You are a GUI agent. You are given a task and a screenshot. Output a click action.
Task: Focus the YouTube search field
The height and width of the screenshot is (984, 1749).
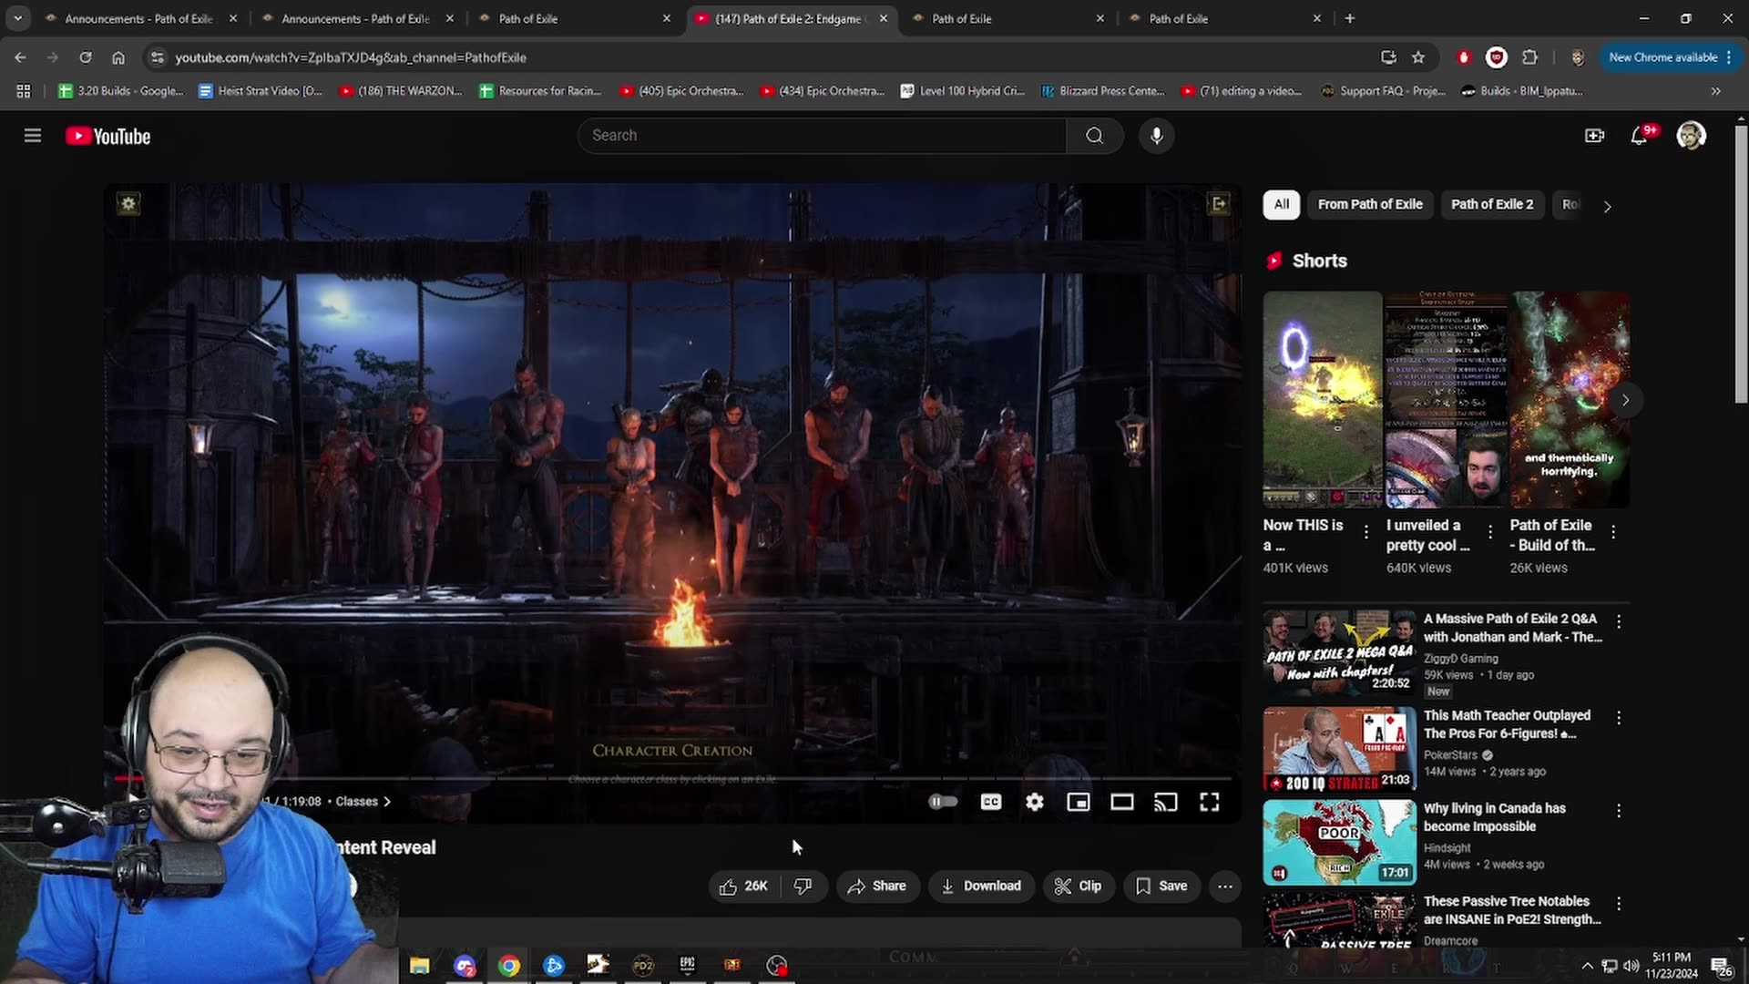pos(822,136)
